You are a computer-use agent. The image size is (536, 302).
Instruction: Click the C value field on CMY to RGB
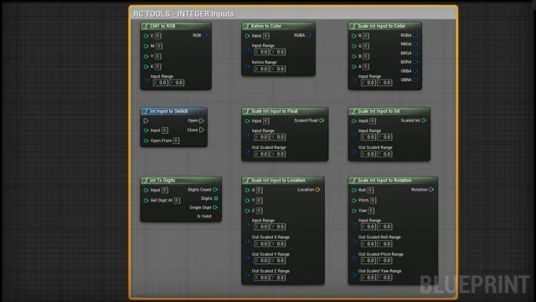pos(158,36)
